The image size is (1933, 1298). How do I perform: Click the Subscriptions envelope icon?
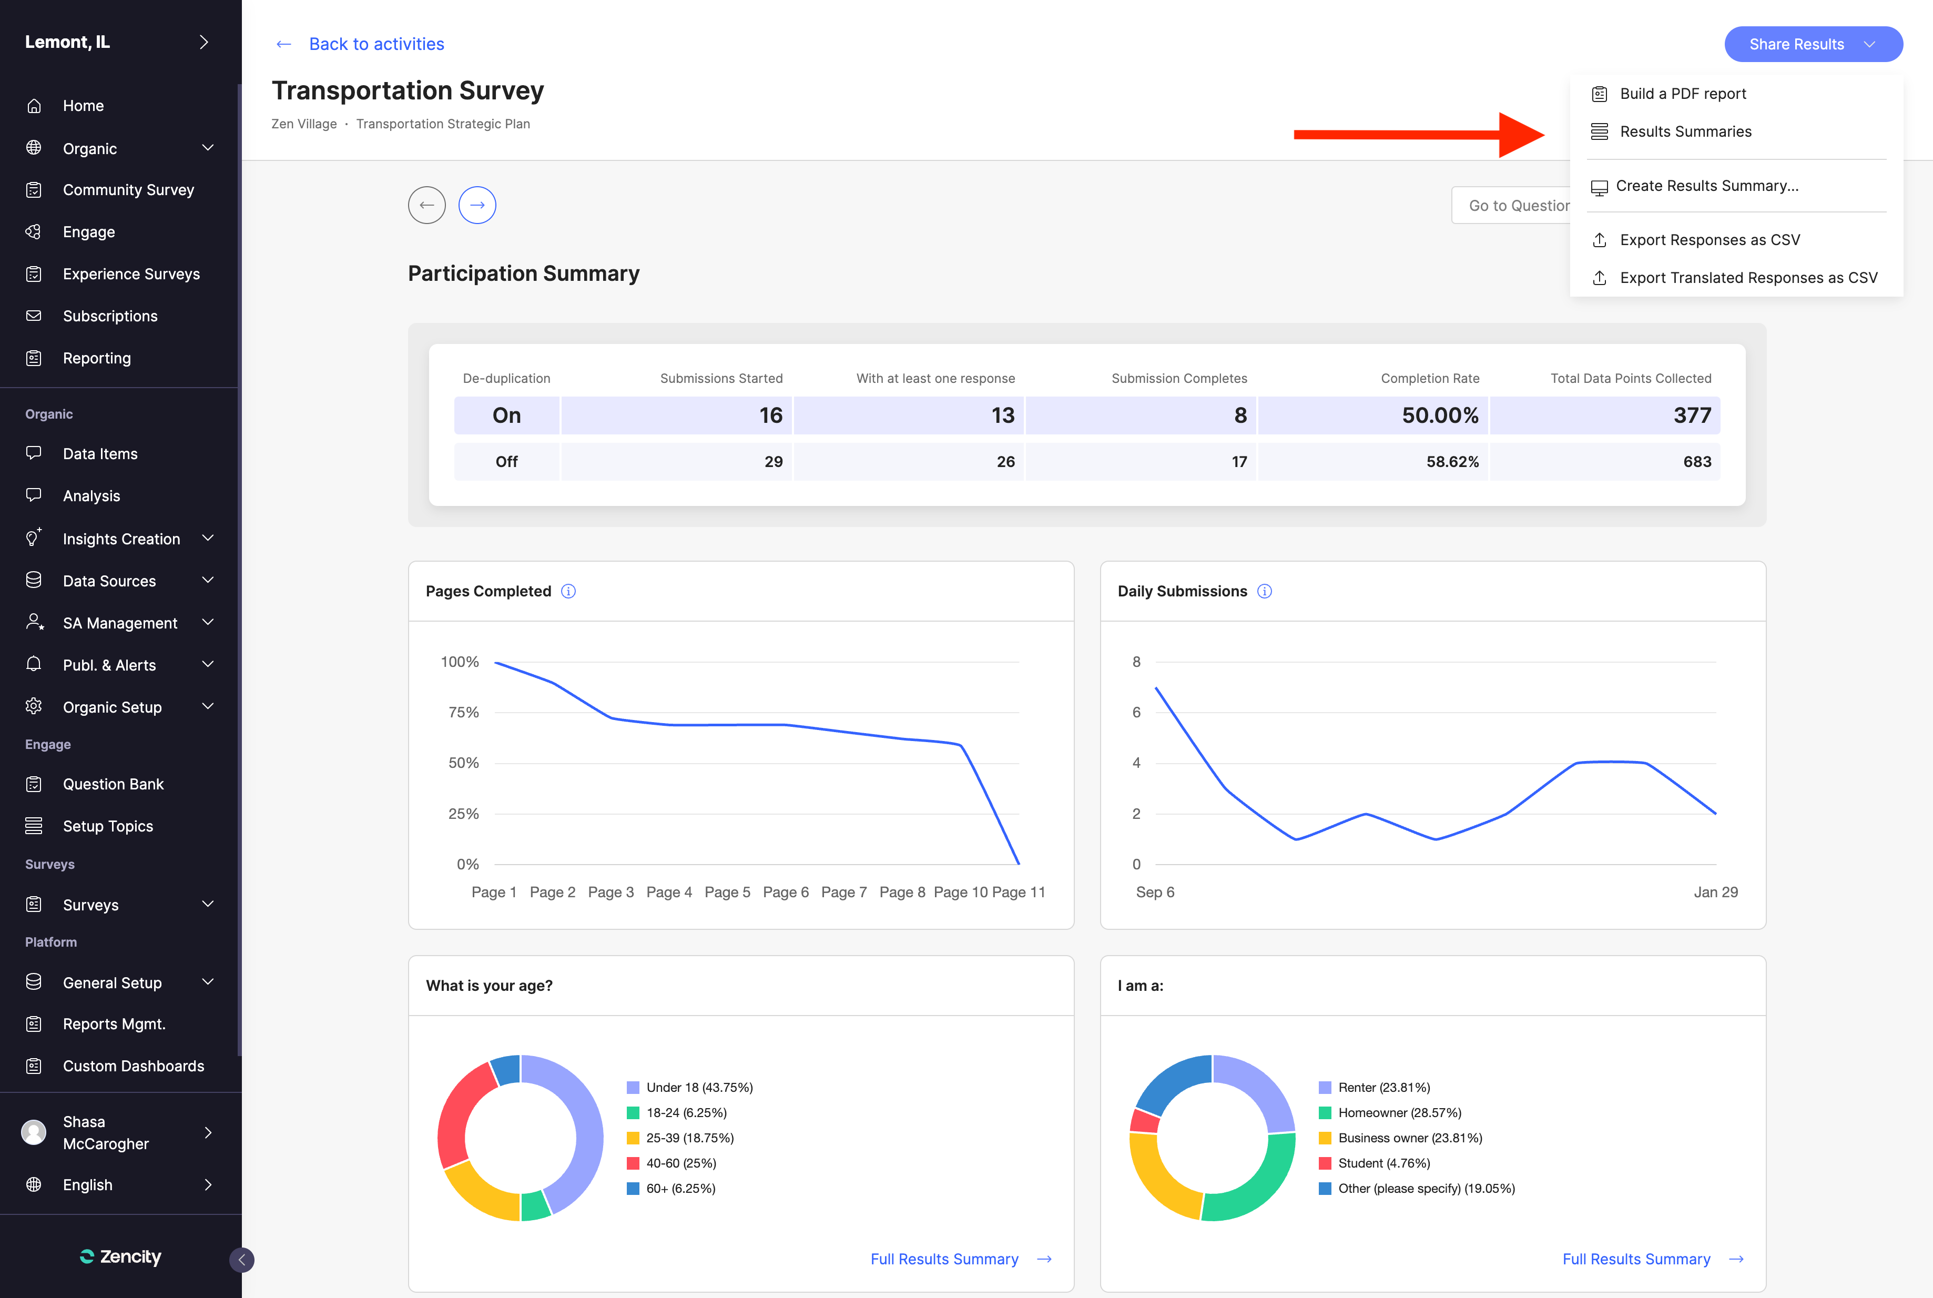[34, 316]
